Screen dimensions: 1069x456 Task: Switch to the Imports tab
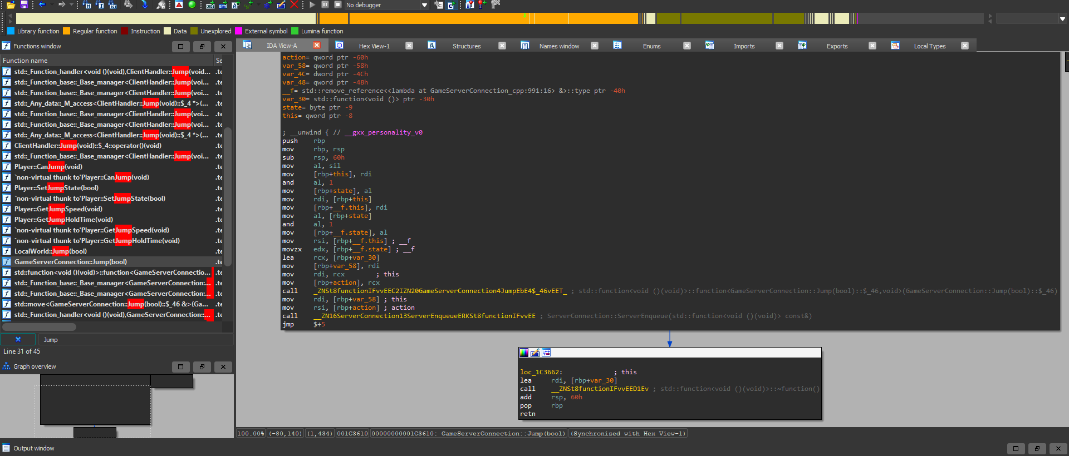click(744, 46)
